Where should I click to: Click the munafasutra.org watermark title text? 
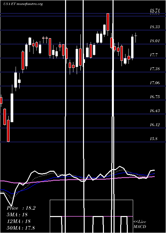click(x=23, y=4)
